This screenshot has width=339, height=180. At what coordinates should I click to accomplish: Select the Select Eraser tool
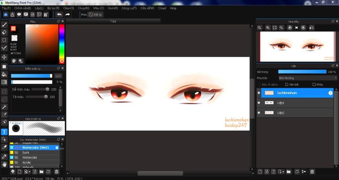click(4, 122)
